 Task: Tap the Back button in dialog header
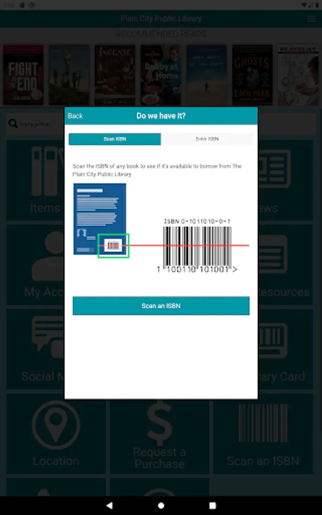[x=75, y=116]
